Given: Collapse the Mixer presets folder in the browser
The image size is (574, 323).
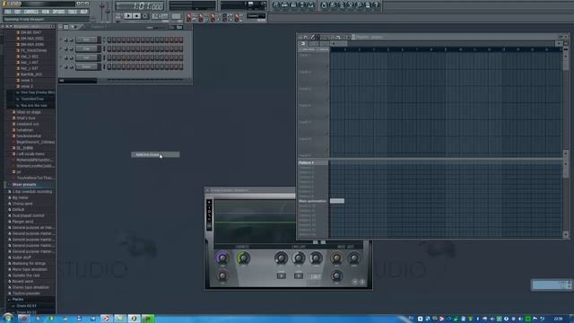Looking at the screenshot, I should [24, 185].
